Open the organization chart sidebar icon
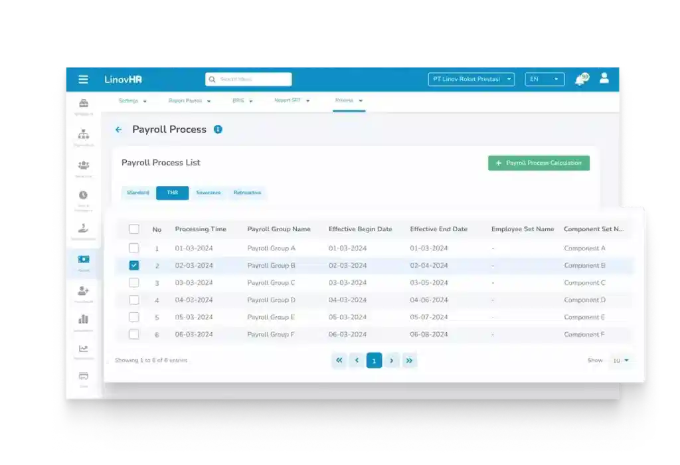Viewport: 680px width, 465px height. (x=84, y=135)
